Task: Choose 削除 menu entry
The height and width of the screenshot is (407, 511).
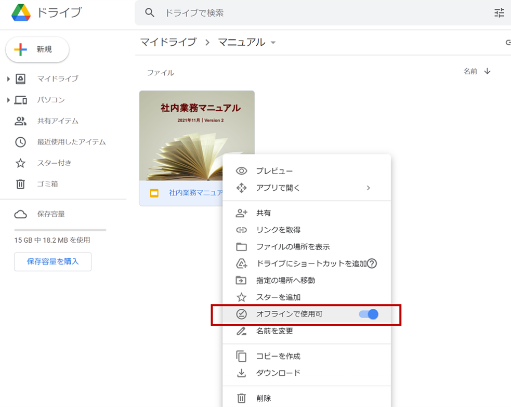Action: [x=307, y=398]
